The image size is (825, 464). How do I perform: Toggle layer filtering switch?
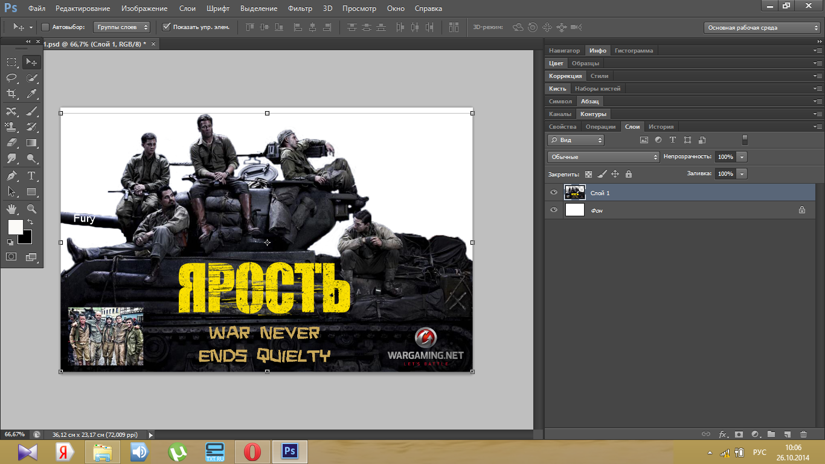click(745, 140)
